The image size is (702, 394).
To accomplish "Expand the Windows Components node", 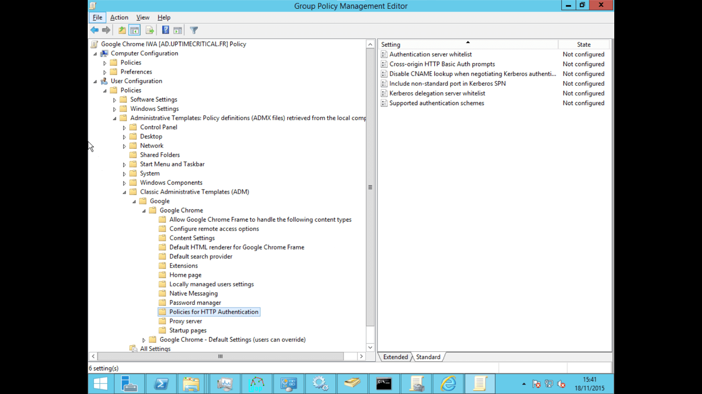I will pyautogui.click(x=124, y=182).
